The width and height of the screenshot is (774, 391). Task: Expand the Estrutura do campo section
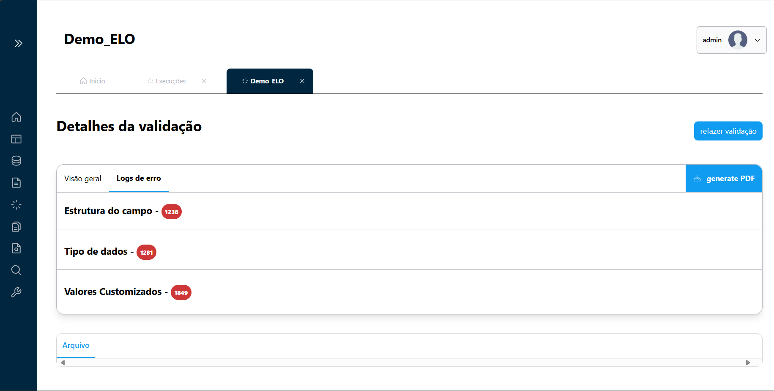[108, 211]
